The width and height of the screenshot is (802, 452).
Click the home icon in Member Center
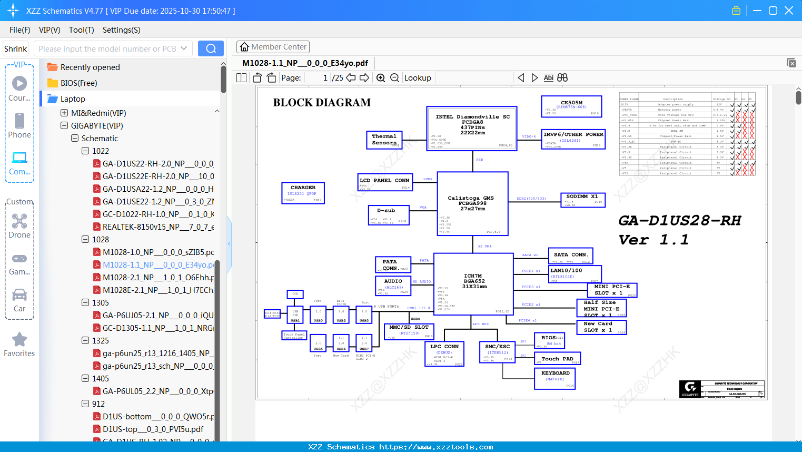click(x=244, y=47)
